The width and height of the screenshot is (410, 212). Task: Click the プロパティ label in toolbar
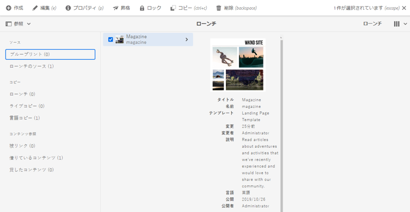point(85,8)
